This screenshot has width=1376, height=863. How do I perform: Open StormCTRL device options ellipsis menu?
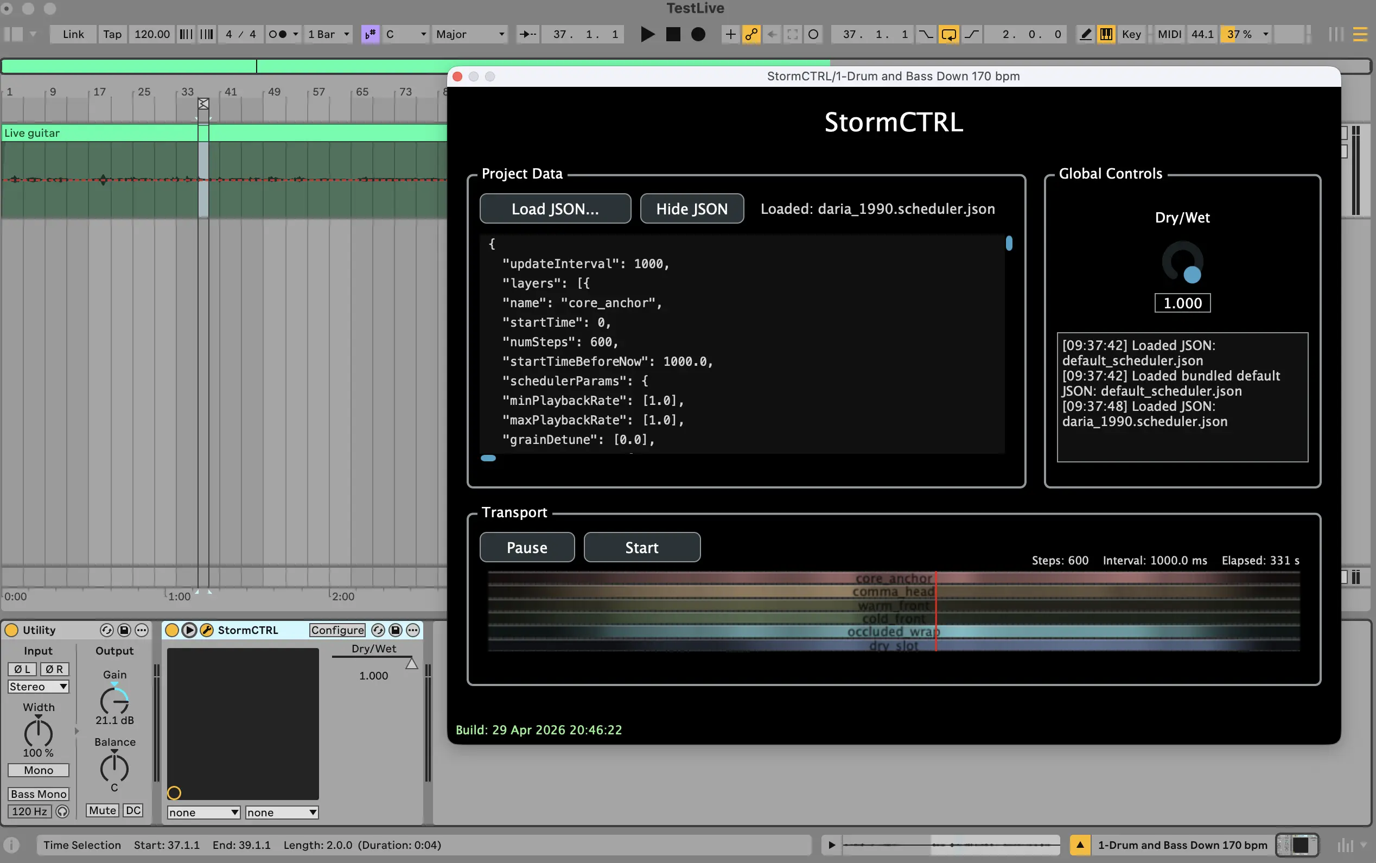coord(413,630)
